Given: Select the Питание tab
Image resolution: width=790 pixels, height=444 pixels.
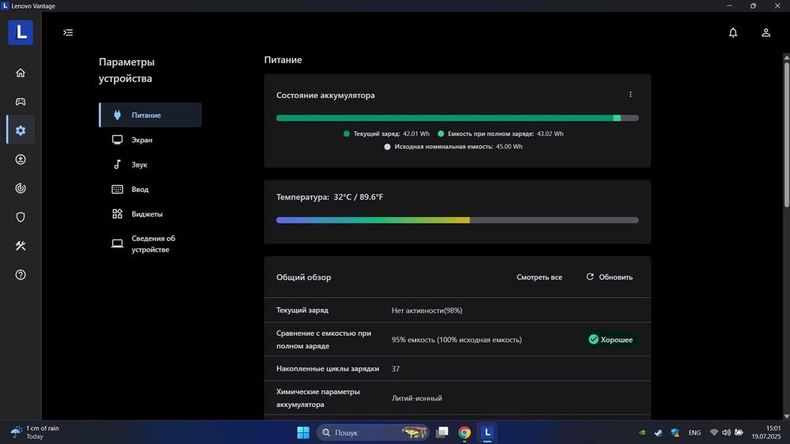Looking at the screenshot, I should pyautogui.click(x=151, y=115).
